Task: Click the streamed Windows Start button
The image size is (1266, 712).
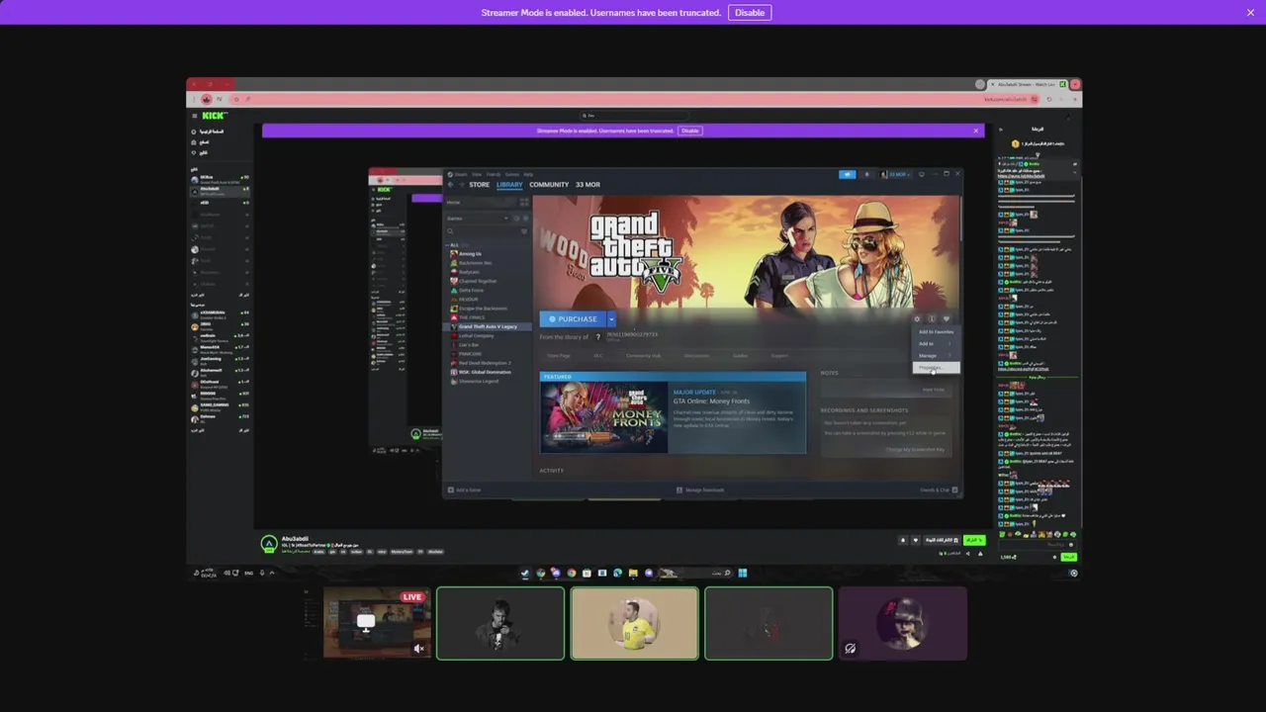Action: point(742,573)
